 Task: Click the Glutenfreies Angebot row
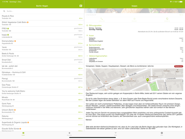click(x=136, y=41)
